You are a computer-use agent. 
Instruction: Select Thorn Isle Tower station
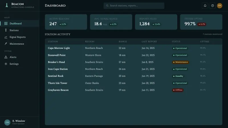tap(58, 83)
